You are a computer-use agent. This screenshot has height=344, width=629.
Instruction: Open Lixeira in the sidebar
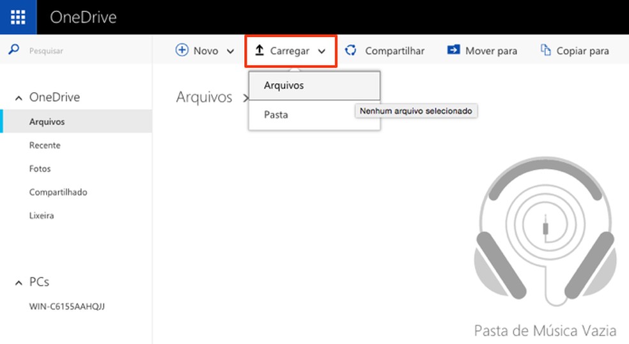(42, 215)
